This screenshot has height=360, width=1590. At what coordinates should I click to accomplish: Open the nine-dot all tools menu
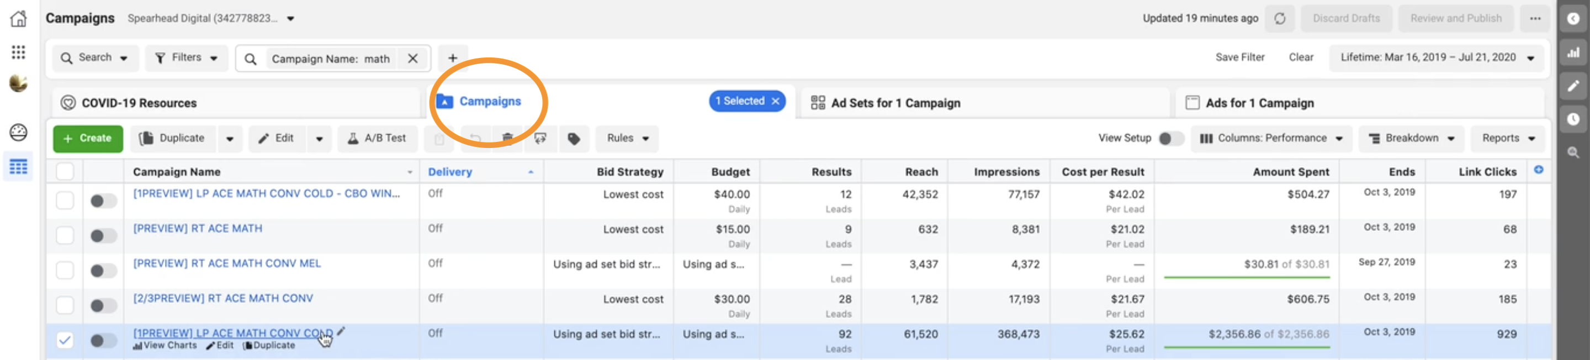pos(19,52)
